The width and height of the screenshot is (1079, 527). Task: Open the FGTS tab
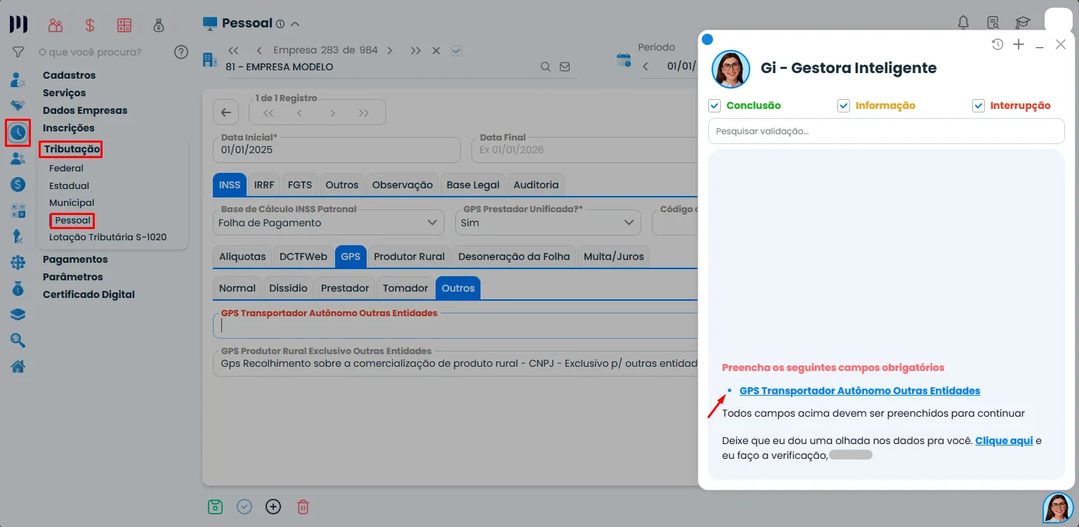[x=300, y=185]
